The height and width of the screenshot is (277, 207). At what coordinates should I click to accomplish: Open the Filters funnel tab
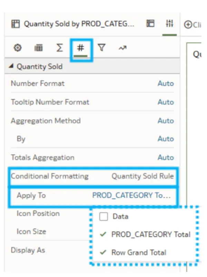click(101, 48)
